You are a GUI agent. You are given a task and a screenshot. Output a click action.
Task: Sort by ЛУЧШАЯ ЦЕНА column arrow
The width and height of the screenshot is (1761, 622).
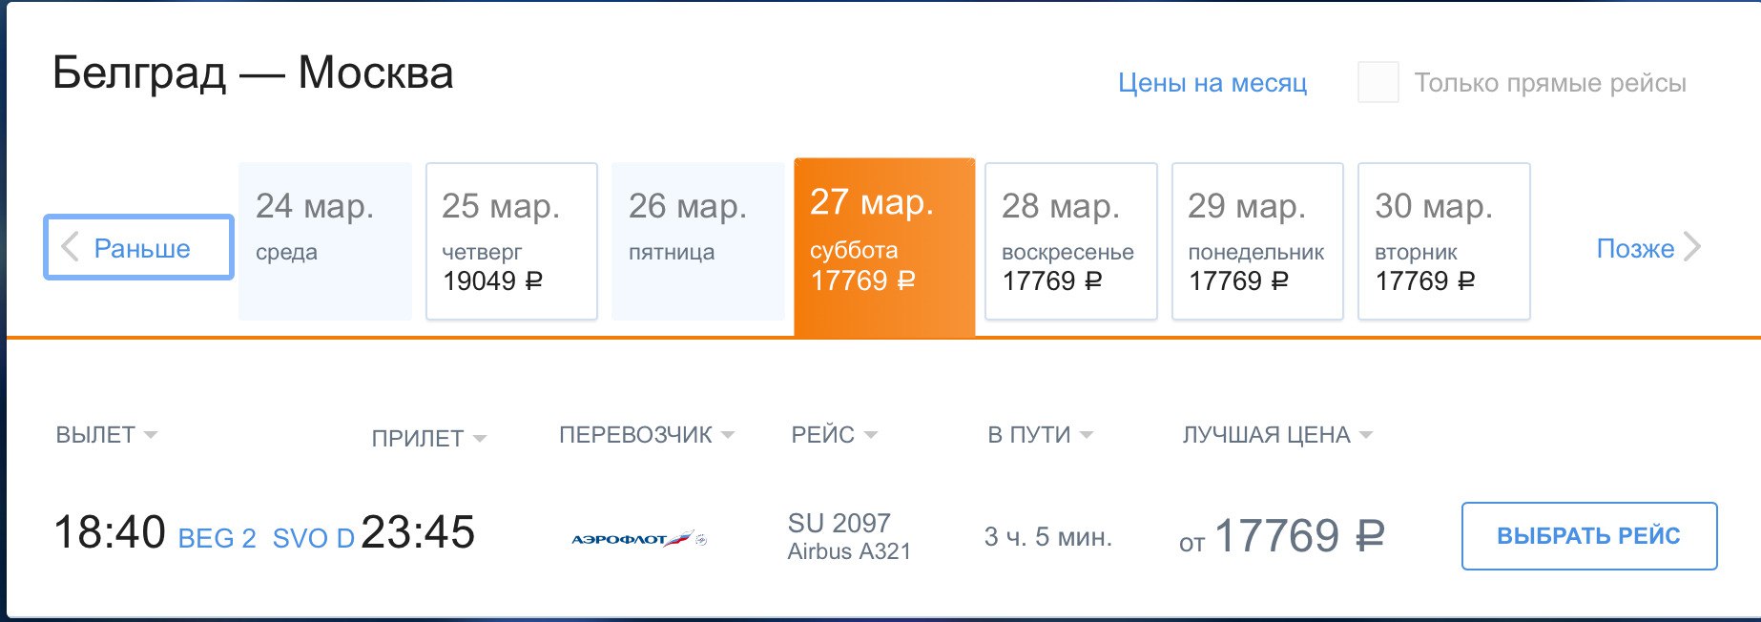coord(1366,435)
